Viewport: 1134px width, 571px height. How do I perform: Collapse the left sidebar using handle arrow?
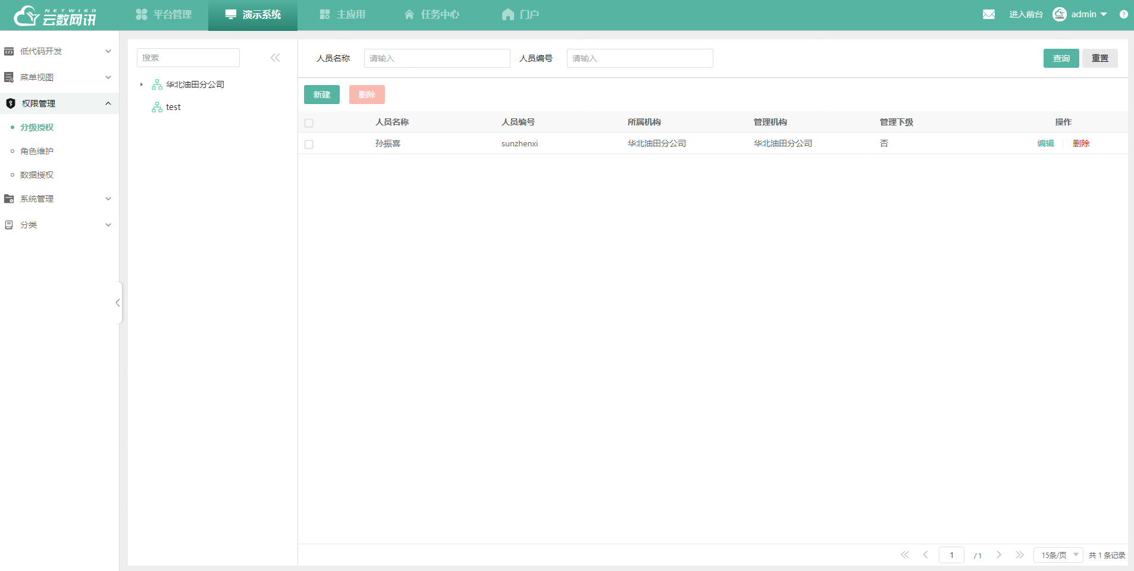pos(118,303)
